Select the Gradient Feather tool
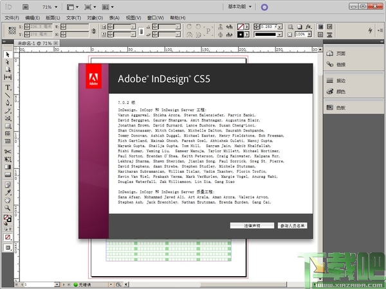Viewport: 386px width, 289px height. tap(7, 175)
